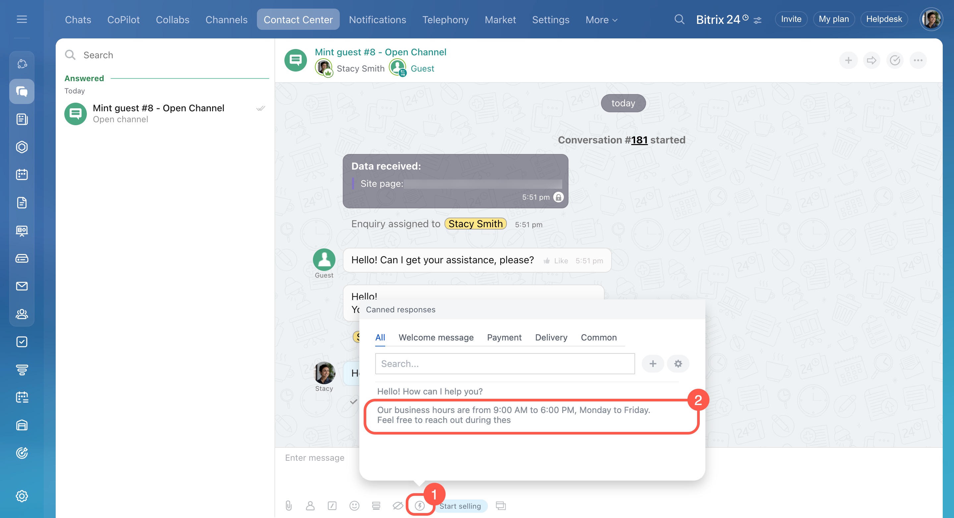Select the business hours canned response
954x518 pixels.
513,415
